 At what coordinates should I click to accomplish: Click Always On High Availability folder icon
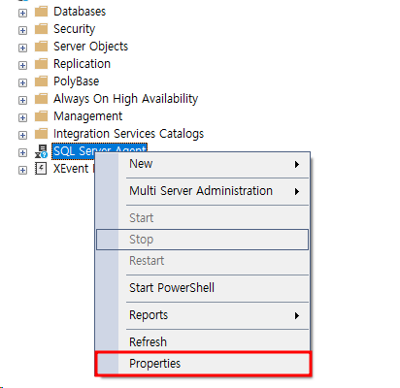pyautogui.click(x=41, y=99)
